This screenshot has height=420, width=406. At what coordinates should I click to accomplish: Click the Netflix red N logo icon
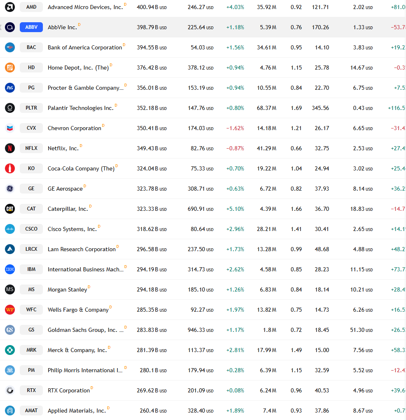(x=10, y=148)
